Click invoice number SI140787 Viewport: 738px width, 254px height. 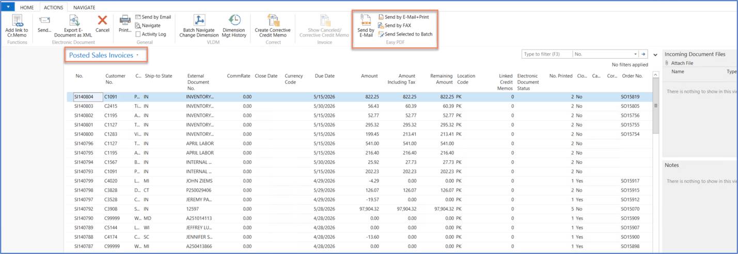coord(84,246)
